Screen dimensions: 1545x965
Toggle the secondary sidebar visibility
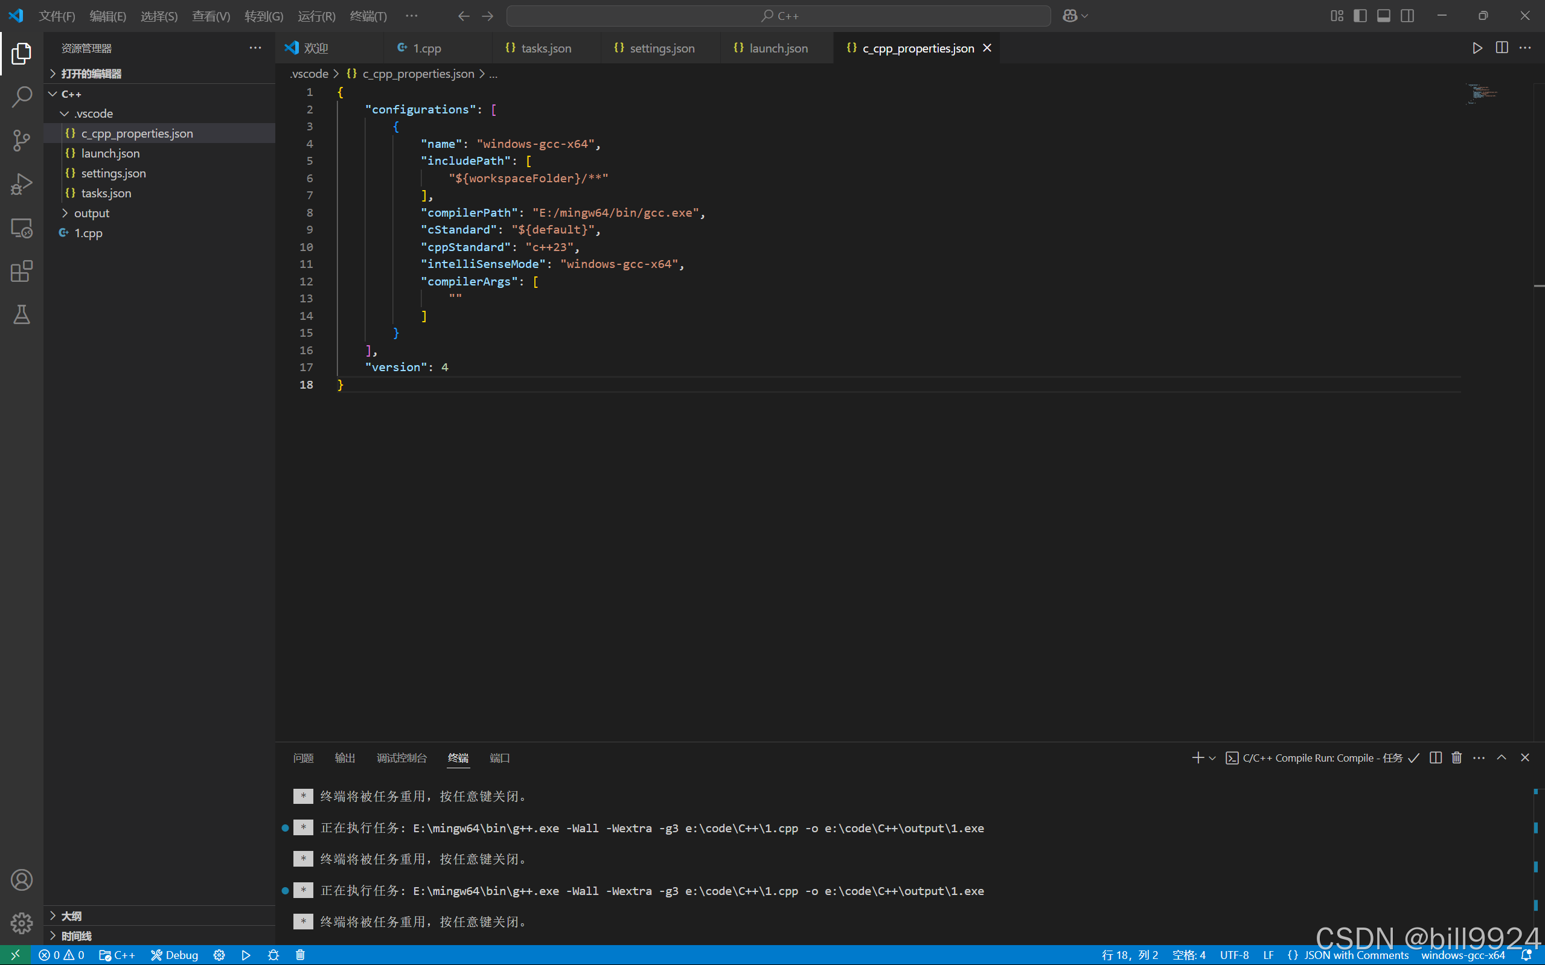[1407, 16]
